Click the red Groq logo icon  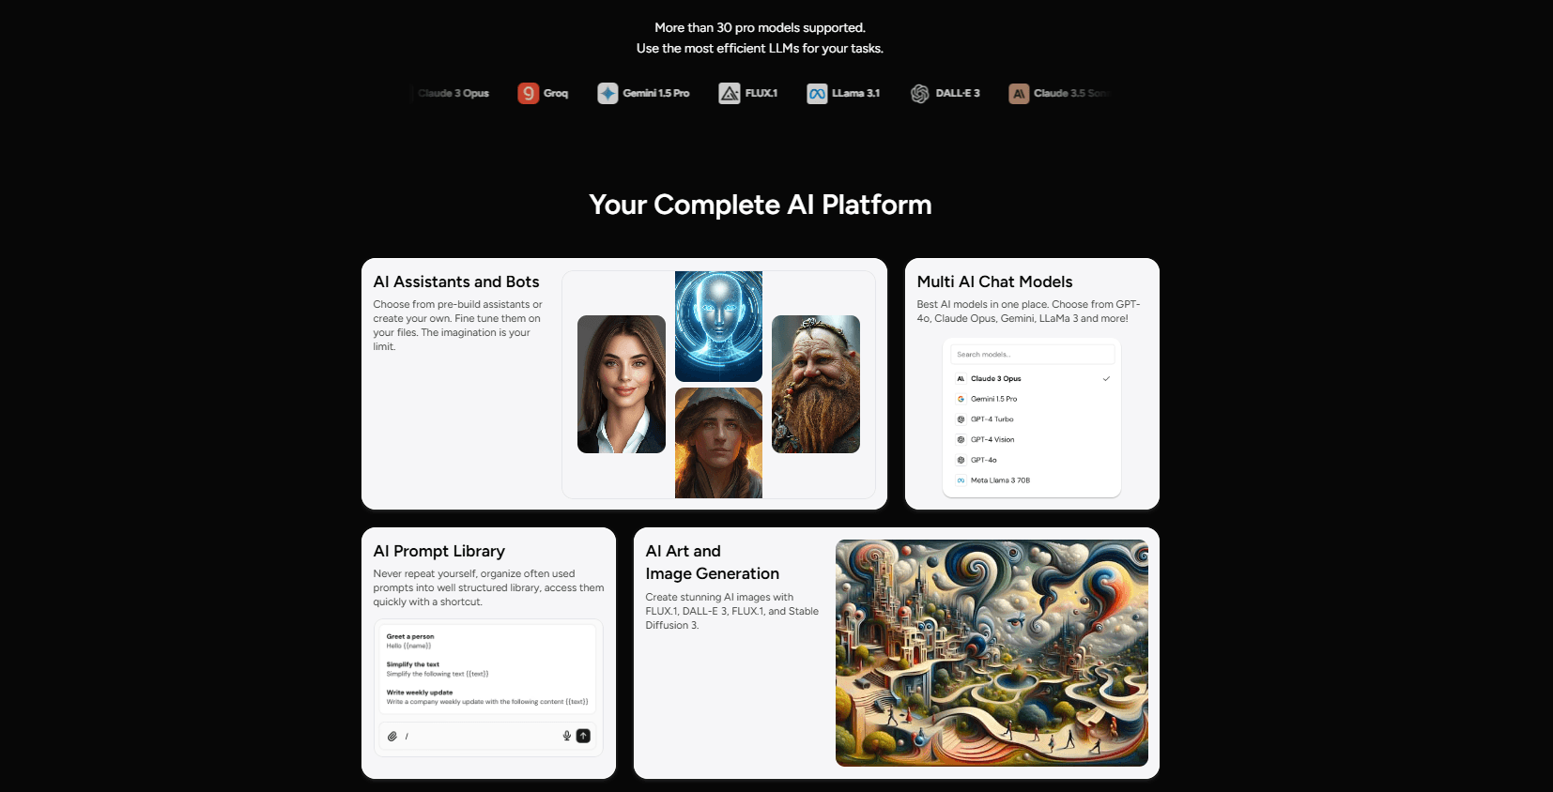[x=529, y=93]
